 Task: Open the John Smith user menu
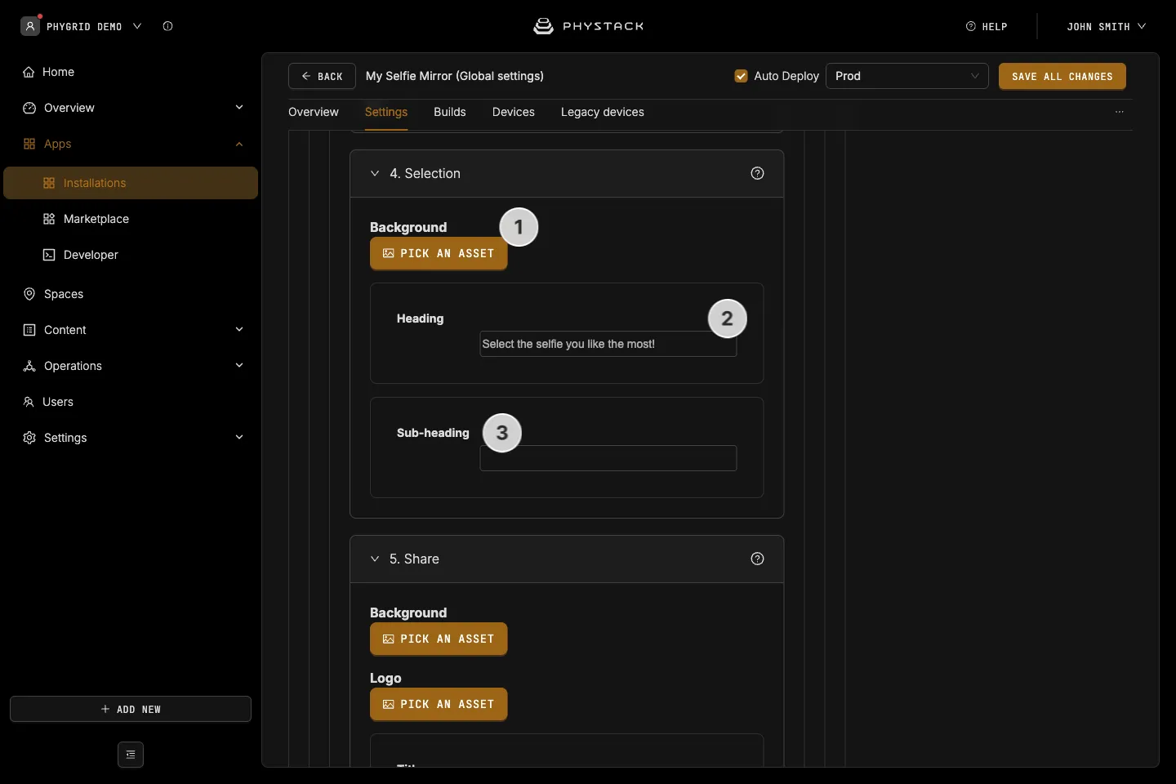point(1106,26)
